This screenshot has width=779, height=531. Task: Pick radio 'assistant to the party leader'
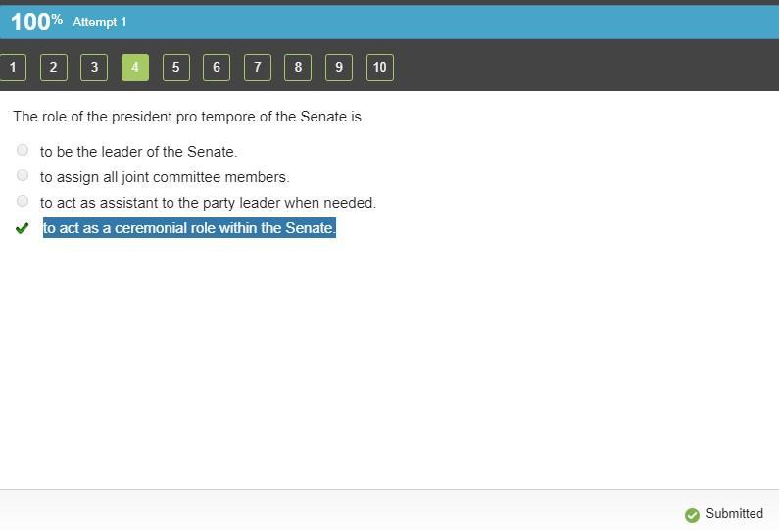pos(23,201)
